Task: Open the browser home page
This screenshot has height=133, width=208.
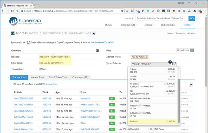Action: pos(17,11)
